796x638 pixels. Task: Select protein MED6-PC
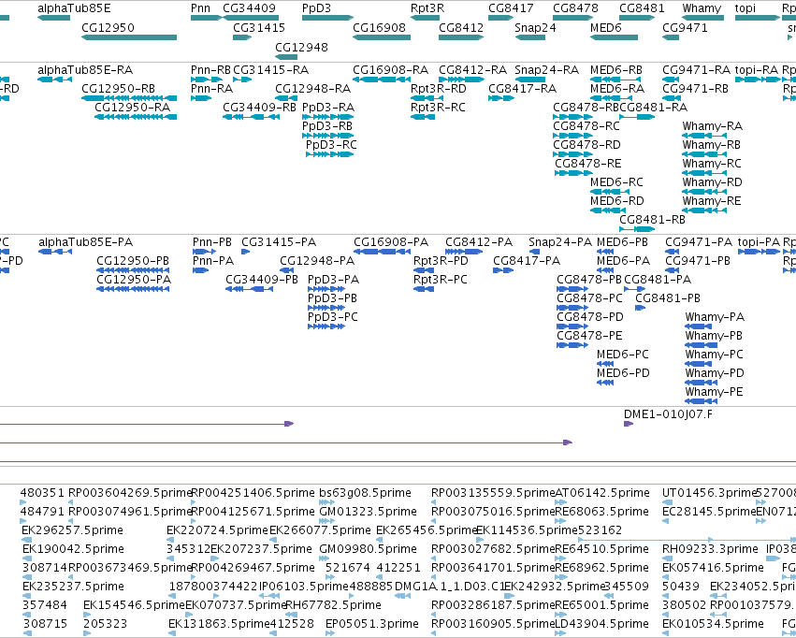pos(622,355)
